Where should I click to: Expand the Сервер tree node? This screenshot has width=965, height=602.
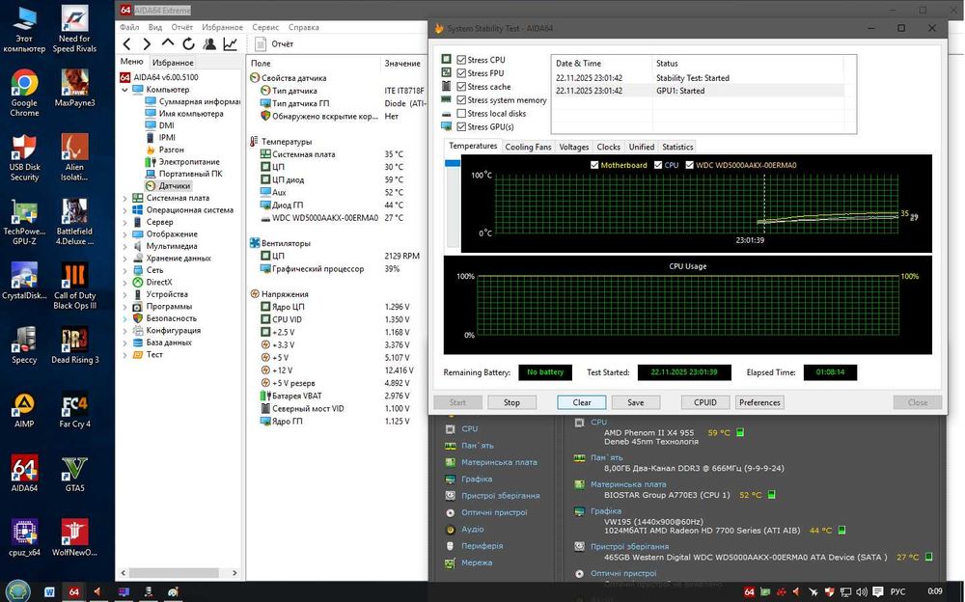(124, 222)
